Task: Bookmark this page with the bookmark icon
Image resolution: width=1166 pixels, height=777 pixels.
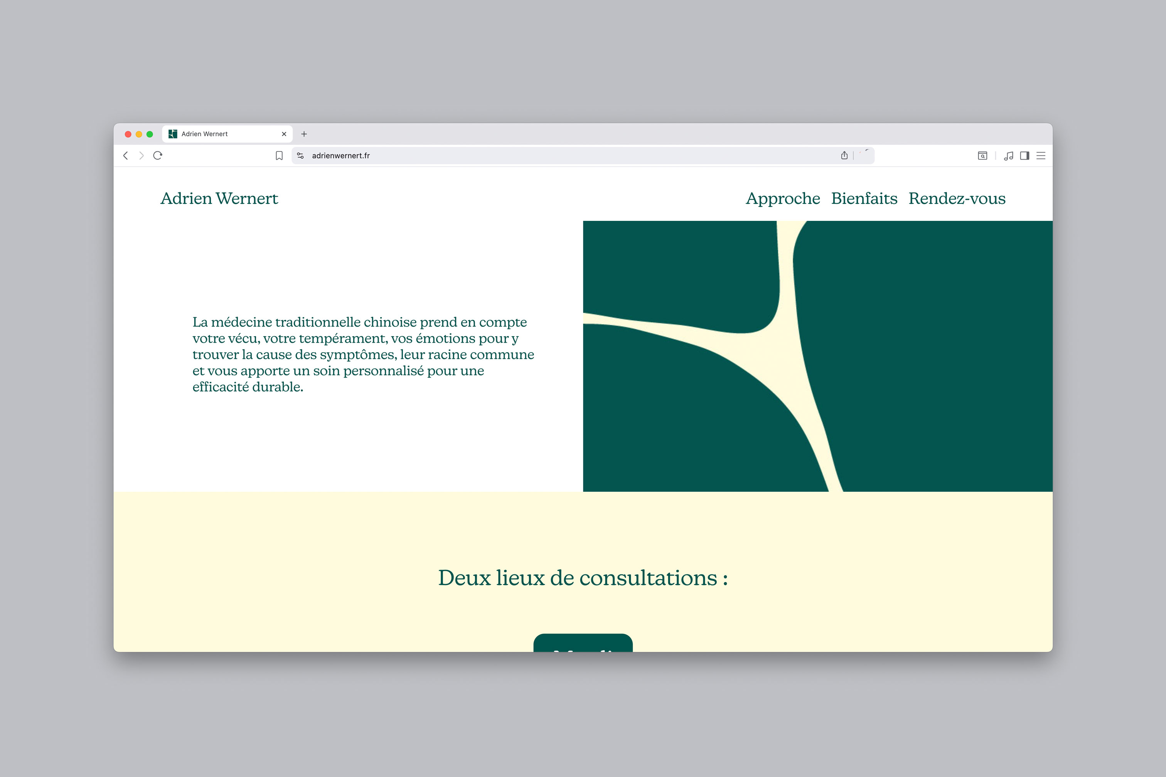Action: click(x=279, y=156)
